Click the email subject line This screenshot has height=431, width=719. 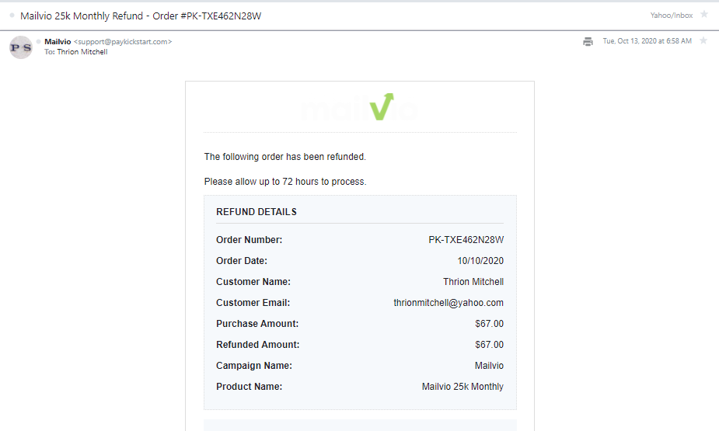click(x=141, y=16)
